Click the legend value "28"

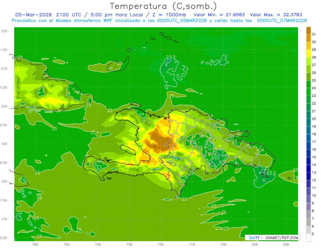tap(314, 57)
